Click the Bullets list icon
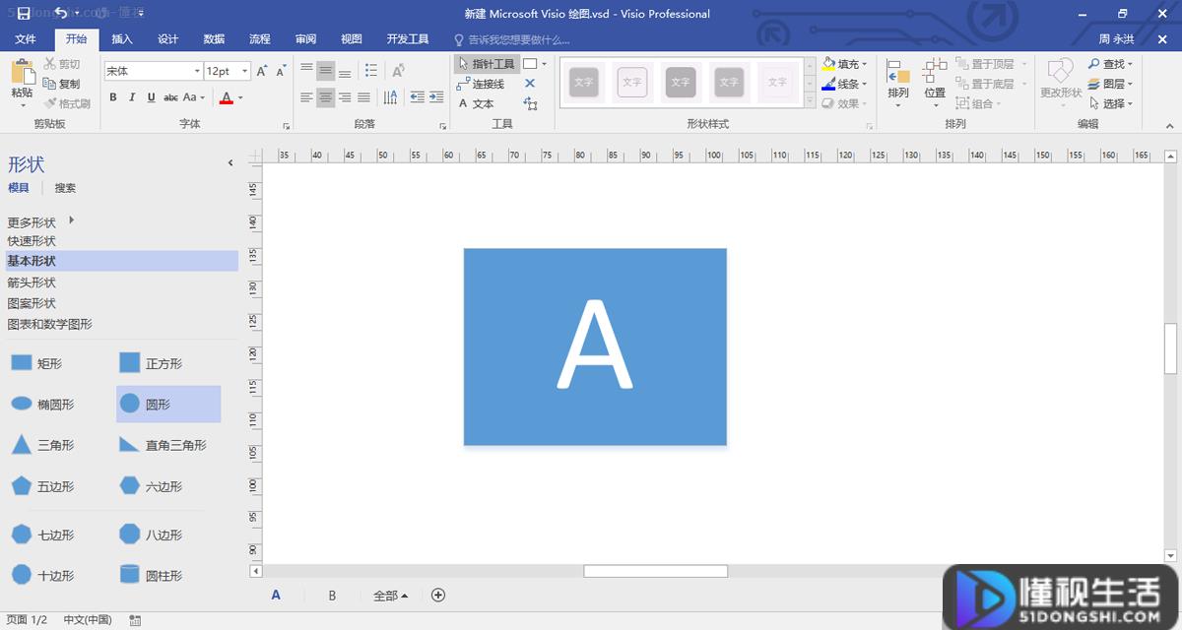 [x=371, y=71]
